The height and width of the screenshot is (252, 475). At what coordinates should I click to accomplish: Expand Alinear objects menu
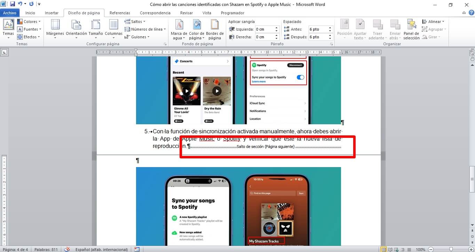tap(433, 22)
